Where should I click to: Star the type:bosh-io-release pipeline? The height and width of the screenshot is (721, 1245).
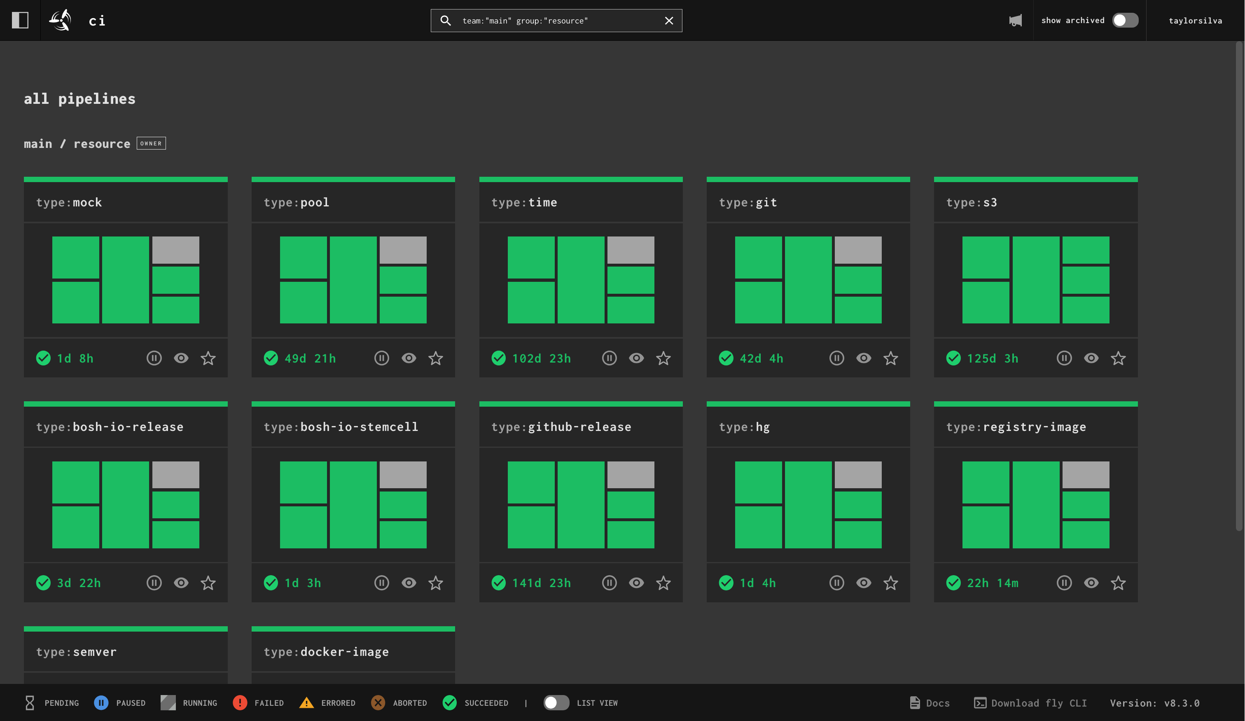click(x=208, y=583)
